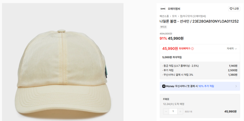
Task: Click the quantity input field
Action: 173,112
